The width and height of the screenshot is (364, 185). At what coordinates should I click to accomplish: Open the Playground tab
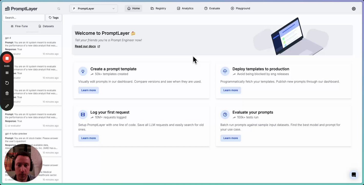(x=240, y=8)
